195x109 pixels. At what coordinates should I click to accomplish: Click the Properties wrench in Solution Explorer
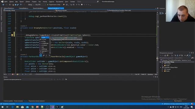[x=187, y=55]
